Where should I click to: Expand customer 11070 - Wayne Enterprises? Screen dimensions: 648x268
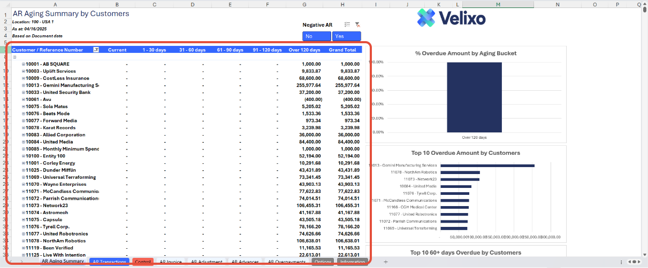(x=24, y=184)
